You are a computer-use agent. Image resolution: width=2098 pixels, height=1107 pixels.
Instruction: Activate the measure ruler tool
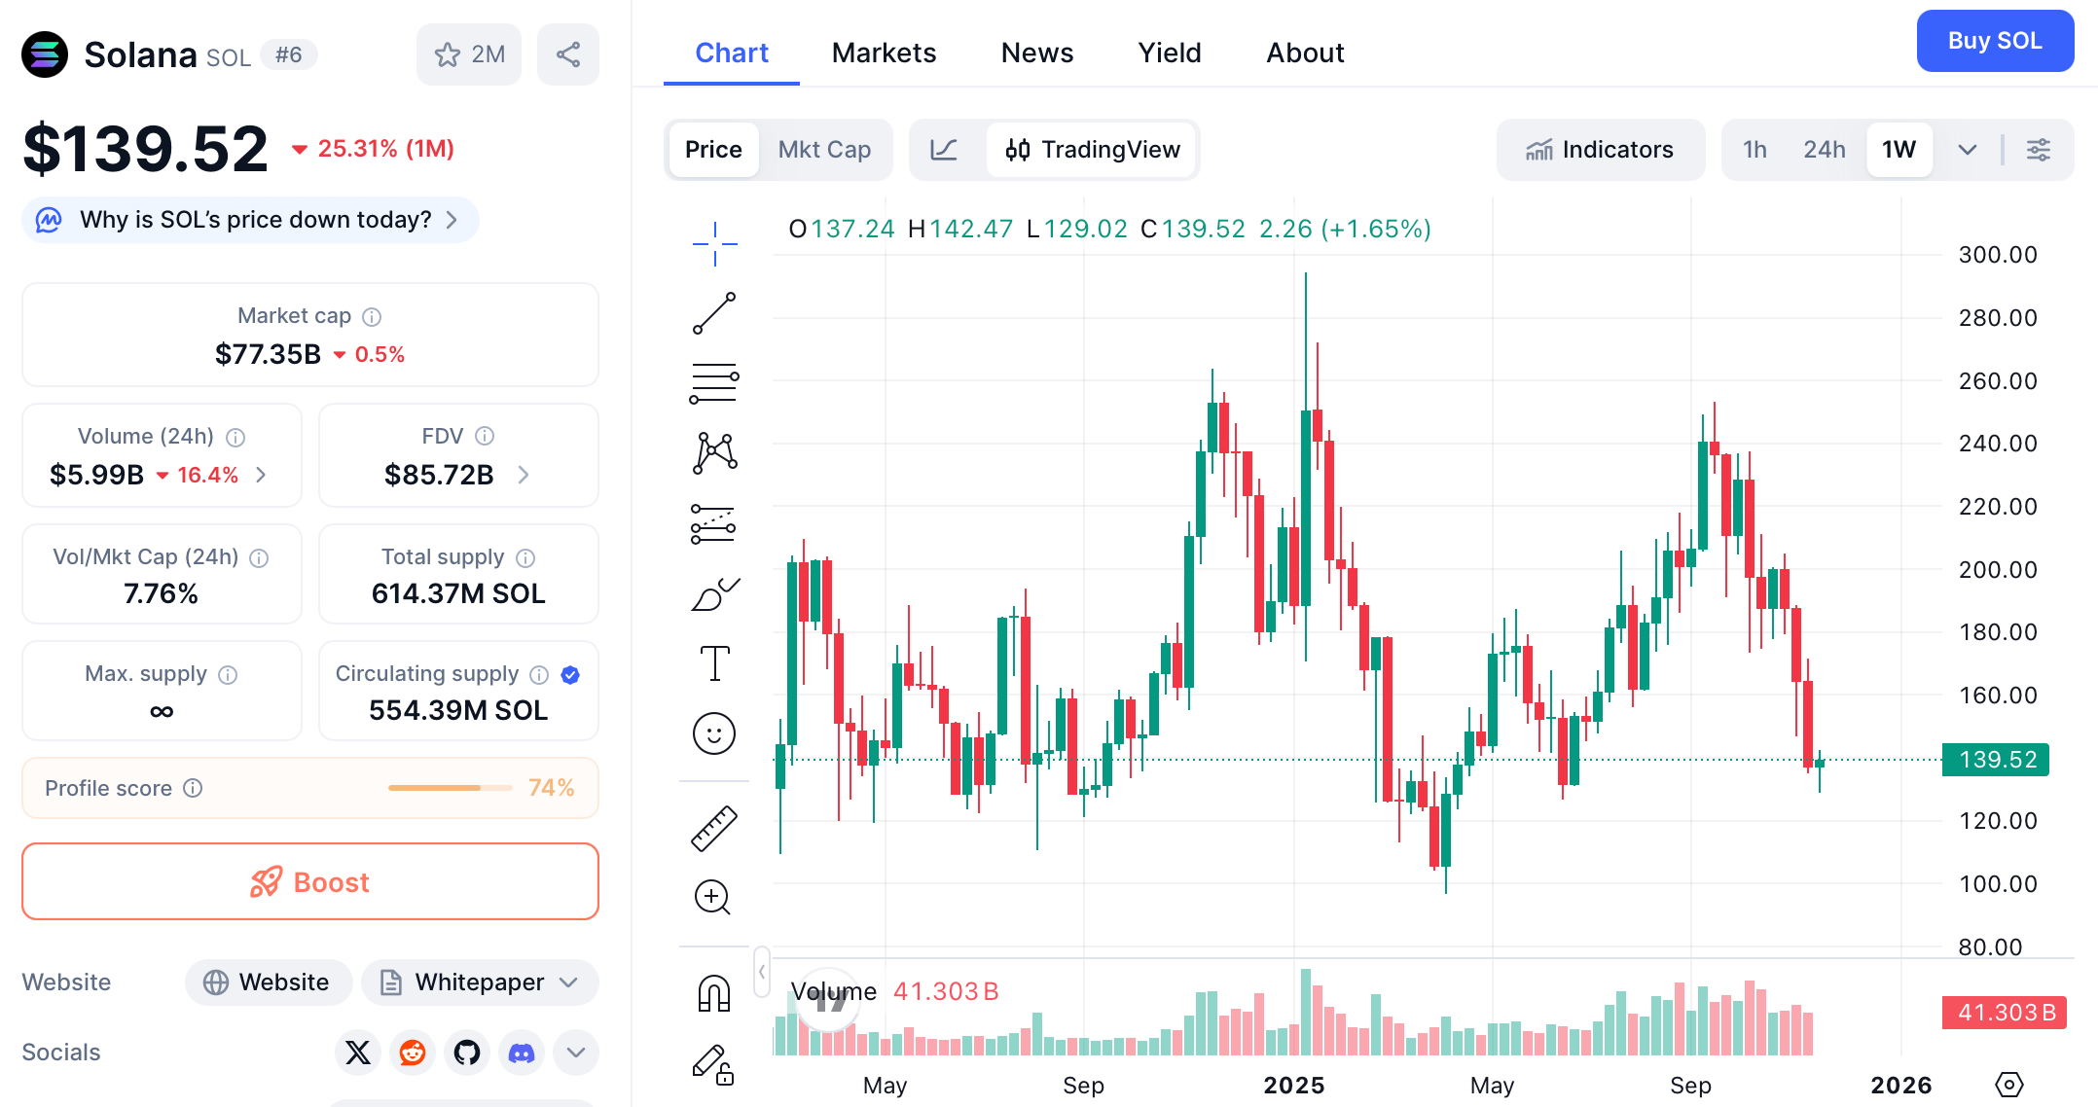714,828
